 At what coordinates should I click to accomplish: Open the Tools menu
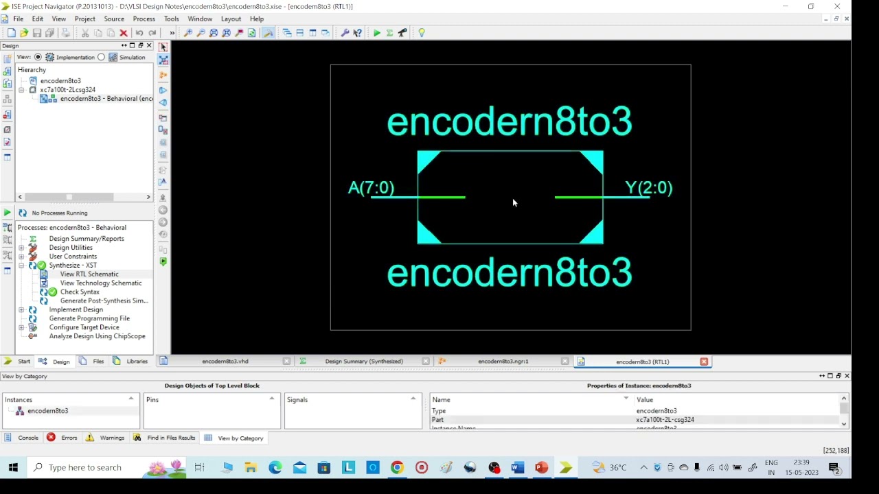(172, 19)
